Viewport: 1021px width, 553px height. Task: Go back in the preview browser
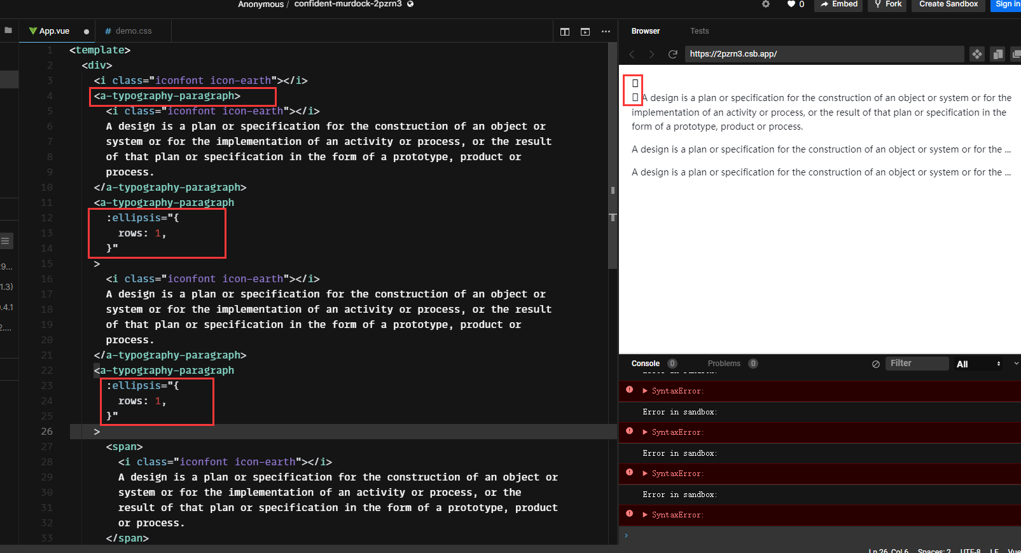coord(632,54)
